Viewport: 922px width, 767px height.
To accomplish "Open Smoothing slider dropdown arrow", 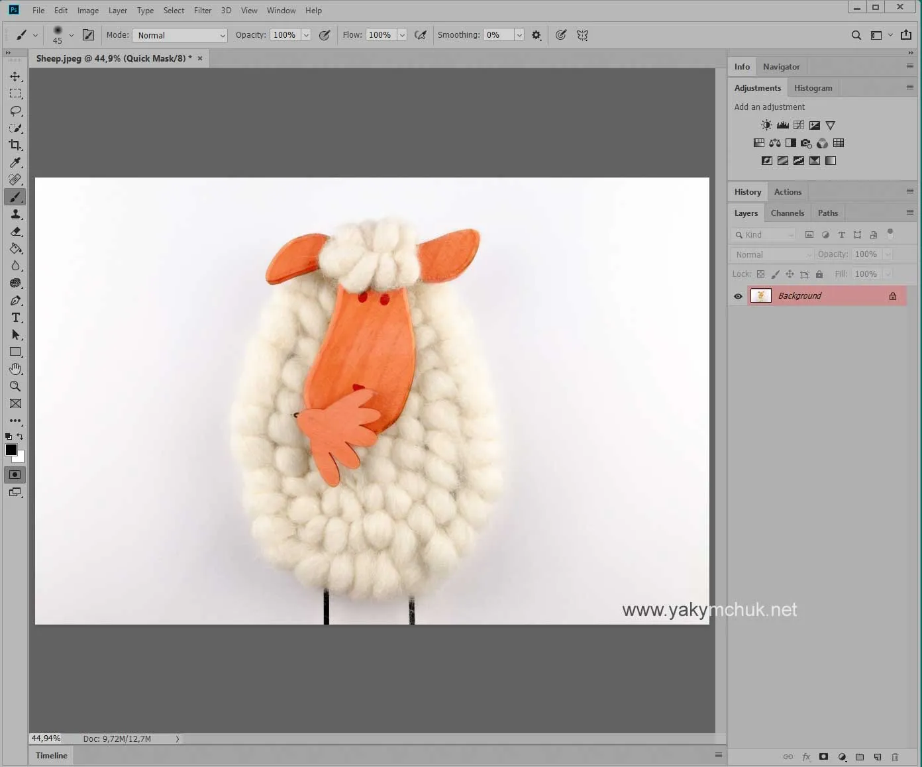I will pos(519,35).
